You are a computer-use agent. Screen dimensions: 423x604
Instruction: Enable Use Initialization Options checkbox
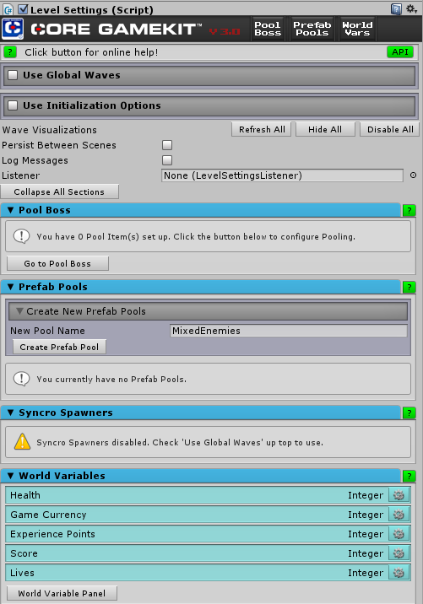point(13,105)
